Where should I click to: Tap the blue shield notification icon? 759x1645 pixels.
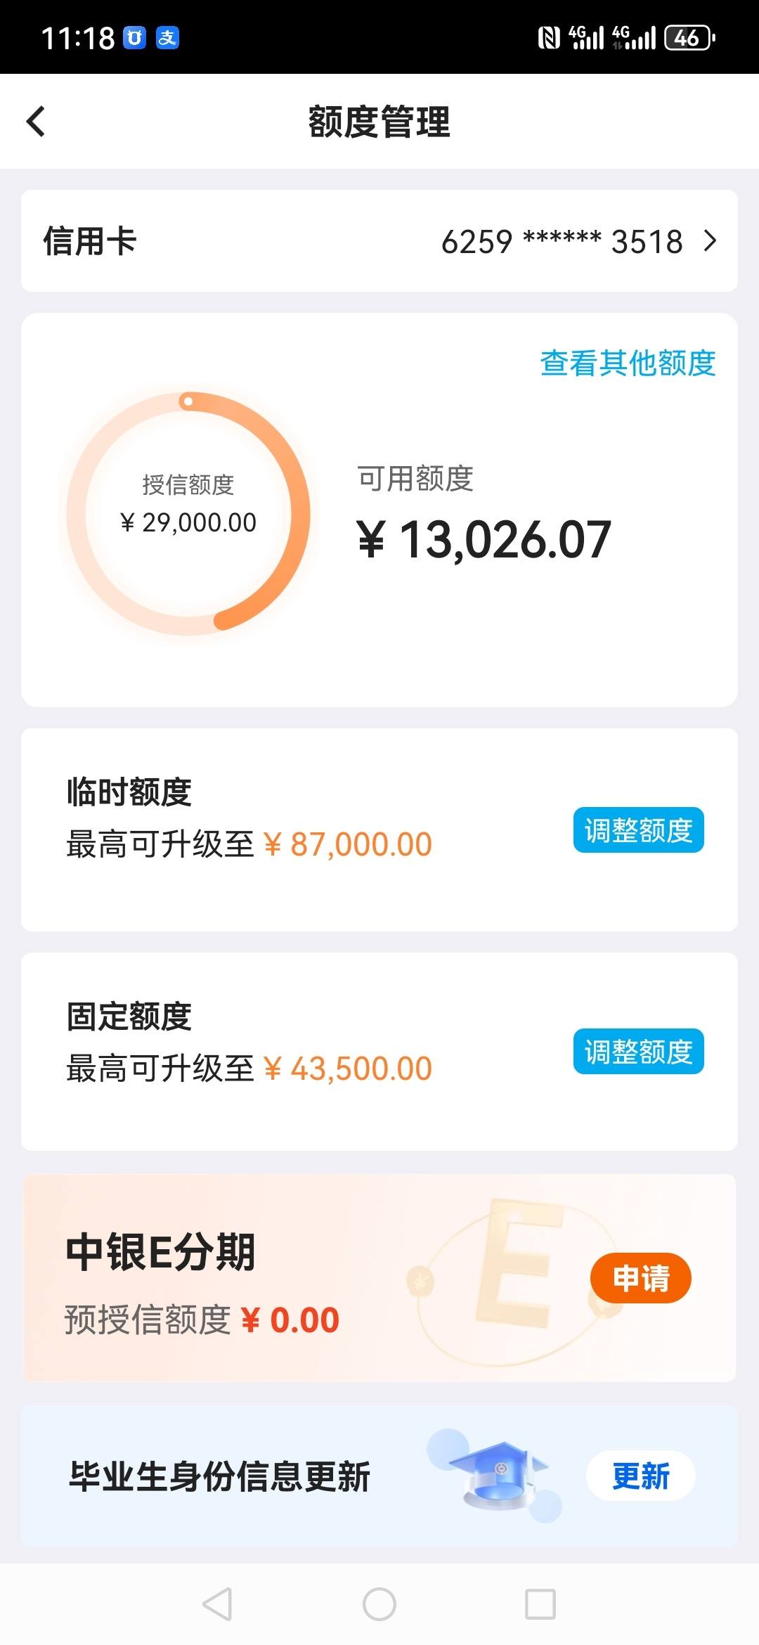[x=134, y=37]
